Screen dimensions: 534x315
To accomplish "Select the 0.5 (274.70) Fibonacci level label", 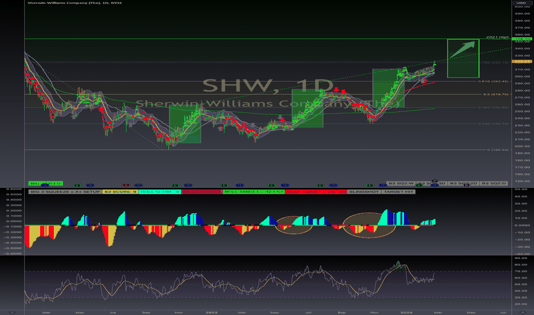I will [496, 94].
